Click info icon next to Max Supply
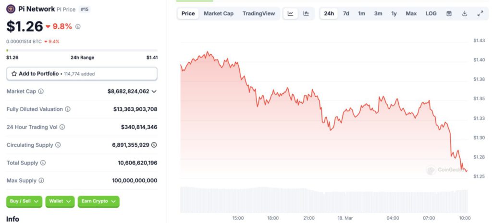This screenshot has height=223, width=492. tap(41, 180)
